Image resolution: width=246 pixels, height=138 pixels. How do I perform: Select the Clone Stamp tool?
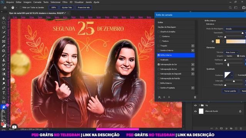[x=3, y=60]
